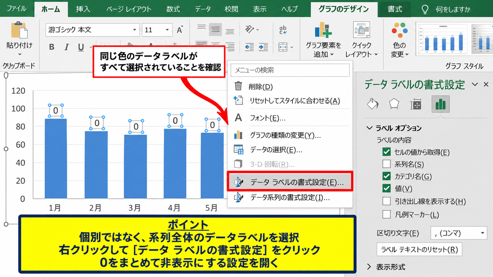Select the data label above 1月 bar

56,111
